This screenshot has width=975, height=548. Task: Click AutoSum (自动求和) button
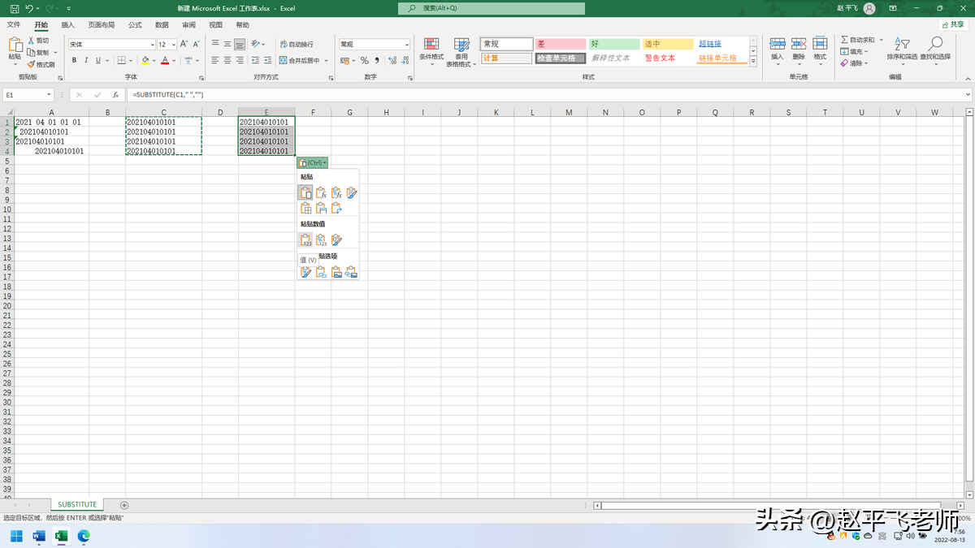coord(858,40)
